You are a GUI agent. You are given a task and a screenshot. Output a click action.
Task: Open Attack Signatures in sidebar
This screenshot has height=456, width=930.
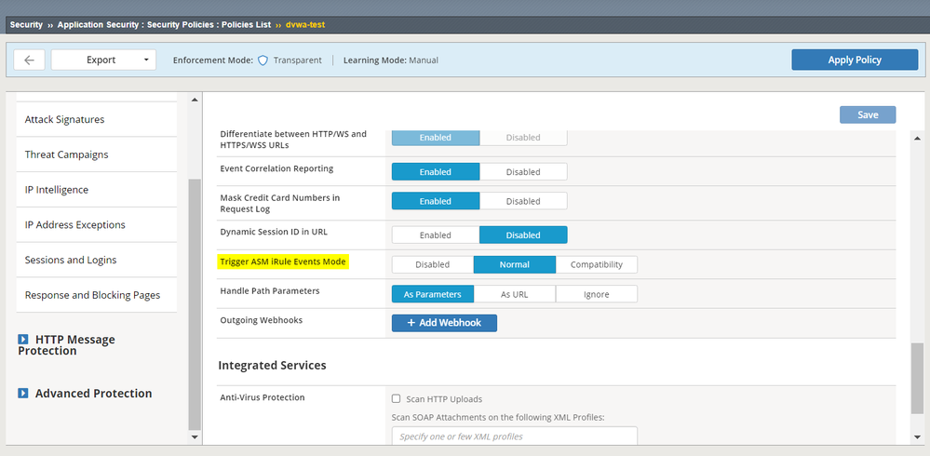click(64, 119)
